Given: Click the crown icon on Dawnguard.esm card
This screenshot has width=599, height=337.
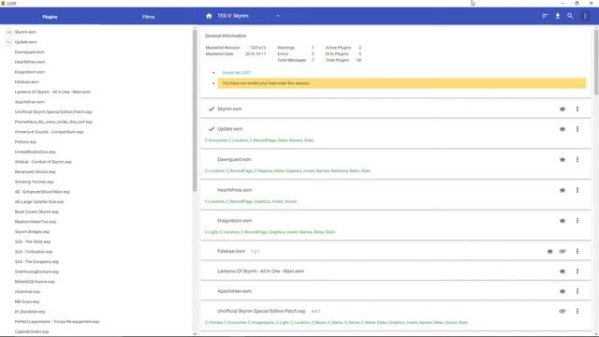Looking at the screenshot, I should point(562,159).
